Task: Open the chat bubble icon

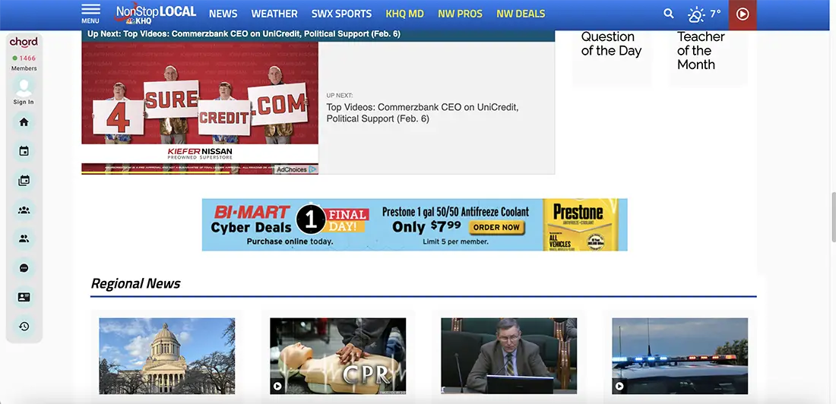Action: tap(24, 268)
